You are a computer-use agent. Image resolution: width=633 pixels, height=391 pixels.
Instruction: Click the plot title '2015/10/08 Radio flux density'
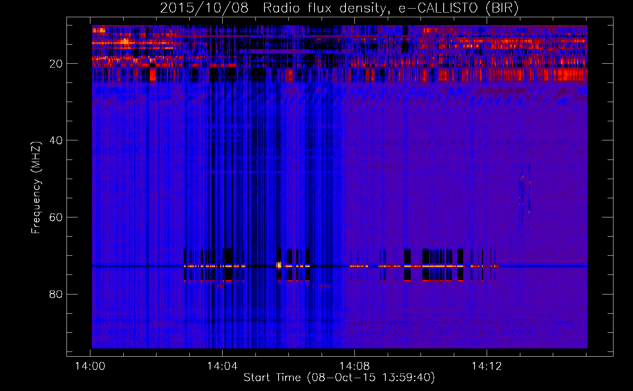click(339, 8)
